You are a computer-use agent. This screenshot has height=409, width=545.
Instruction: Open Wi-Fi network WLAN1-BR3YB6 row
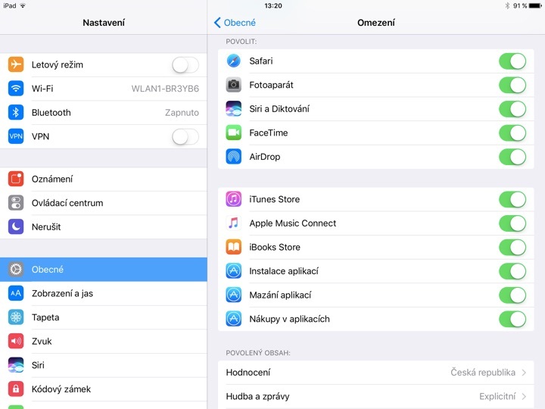(104, 89)
